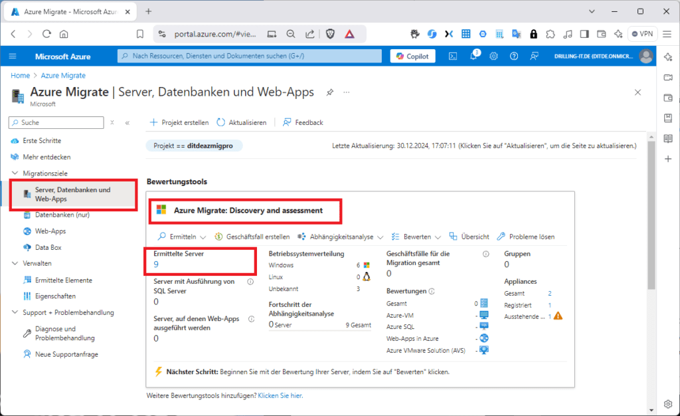Viewport: 680px width, 416px height.
Task: Click info icon next to Geschäftsfälle
Action: point(485,255)
